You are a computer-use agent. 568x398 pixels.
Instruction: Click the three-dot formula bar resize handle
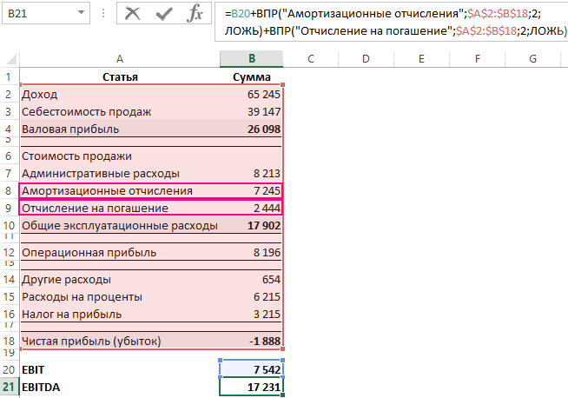click(x=103, y=13)
